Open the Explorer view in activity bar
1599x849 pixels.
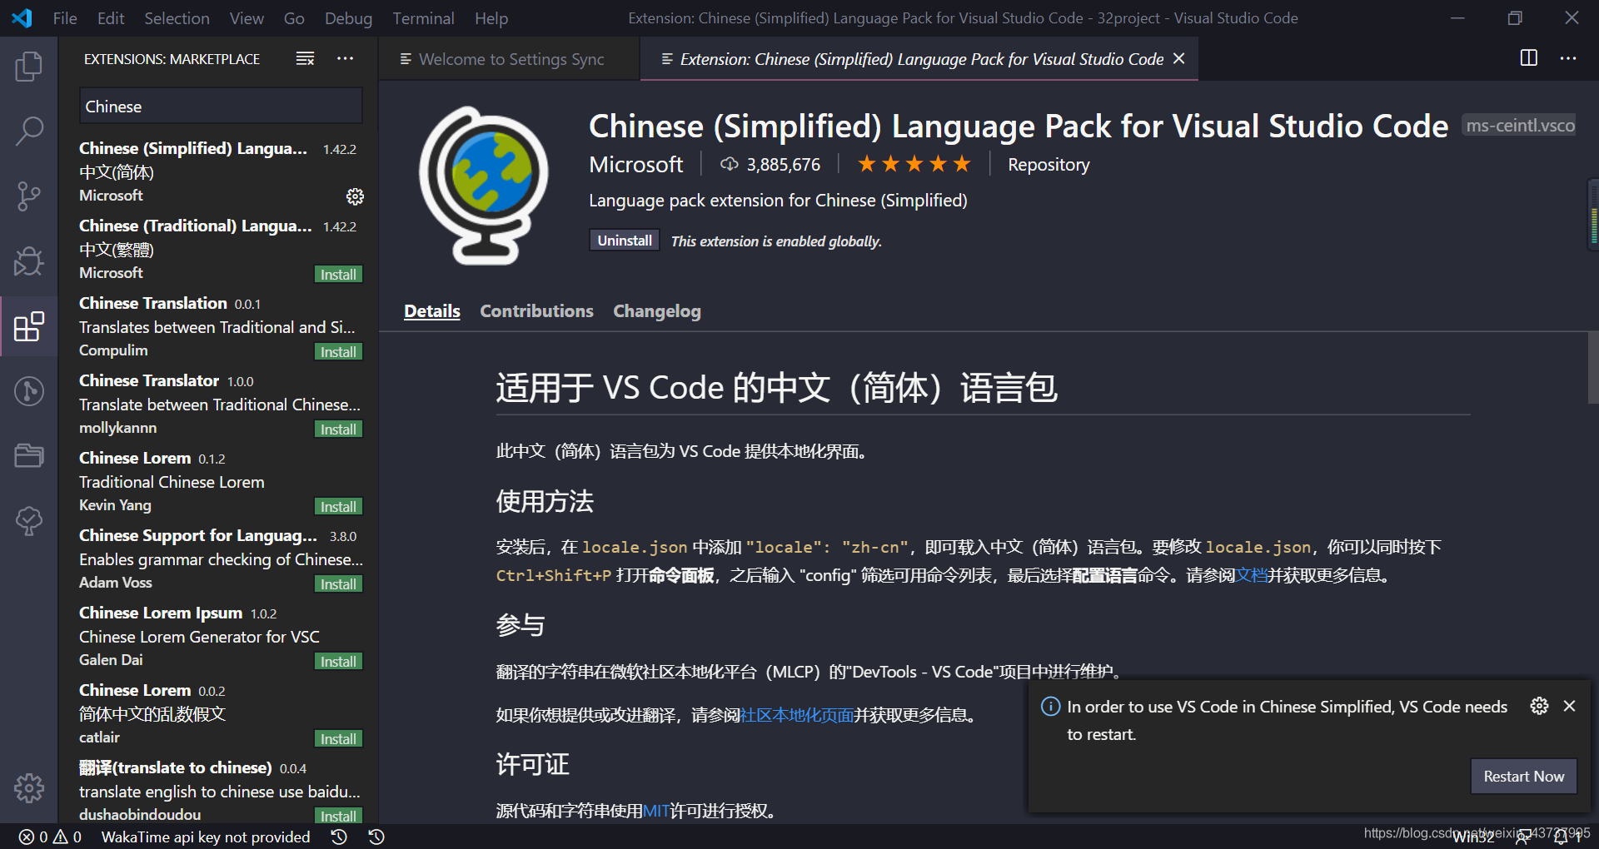[28, 67]
